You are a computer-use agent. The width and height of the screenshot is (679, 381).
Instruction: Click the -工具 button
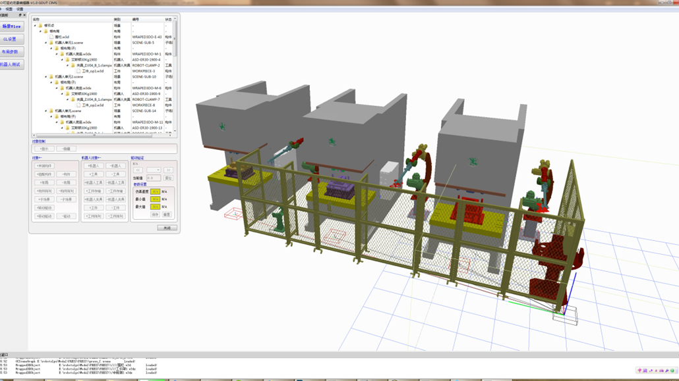click(x=115, y=174)
